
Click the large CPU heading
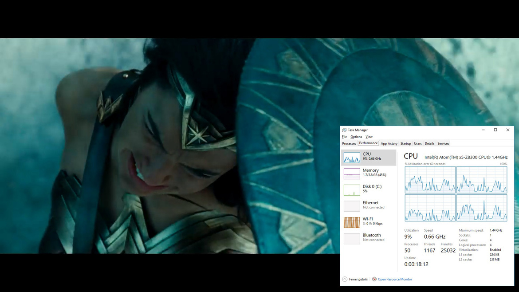pos(411,156)
